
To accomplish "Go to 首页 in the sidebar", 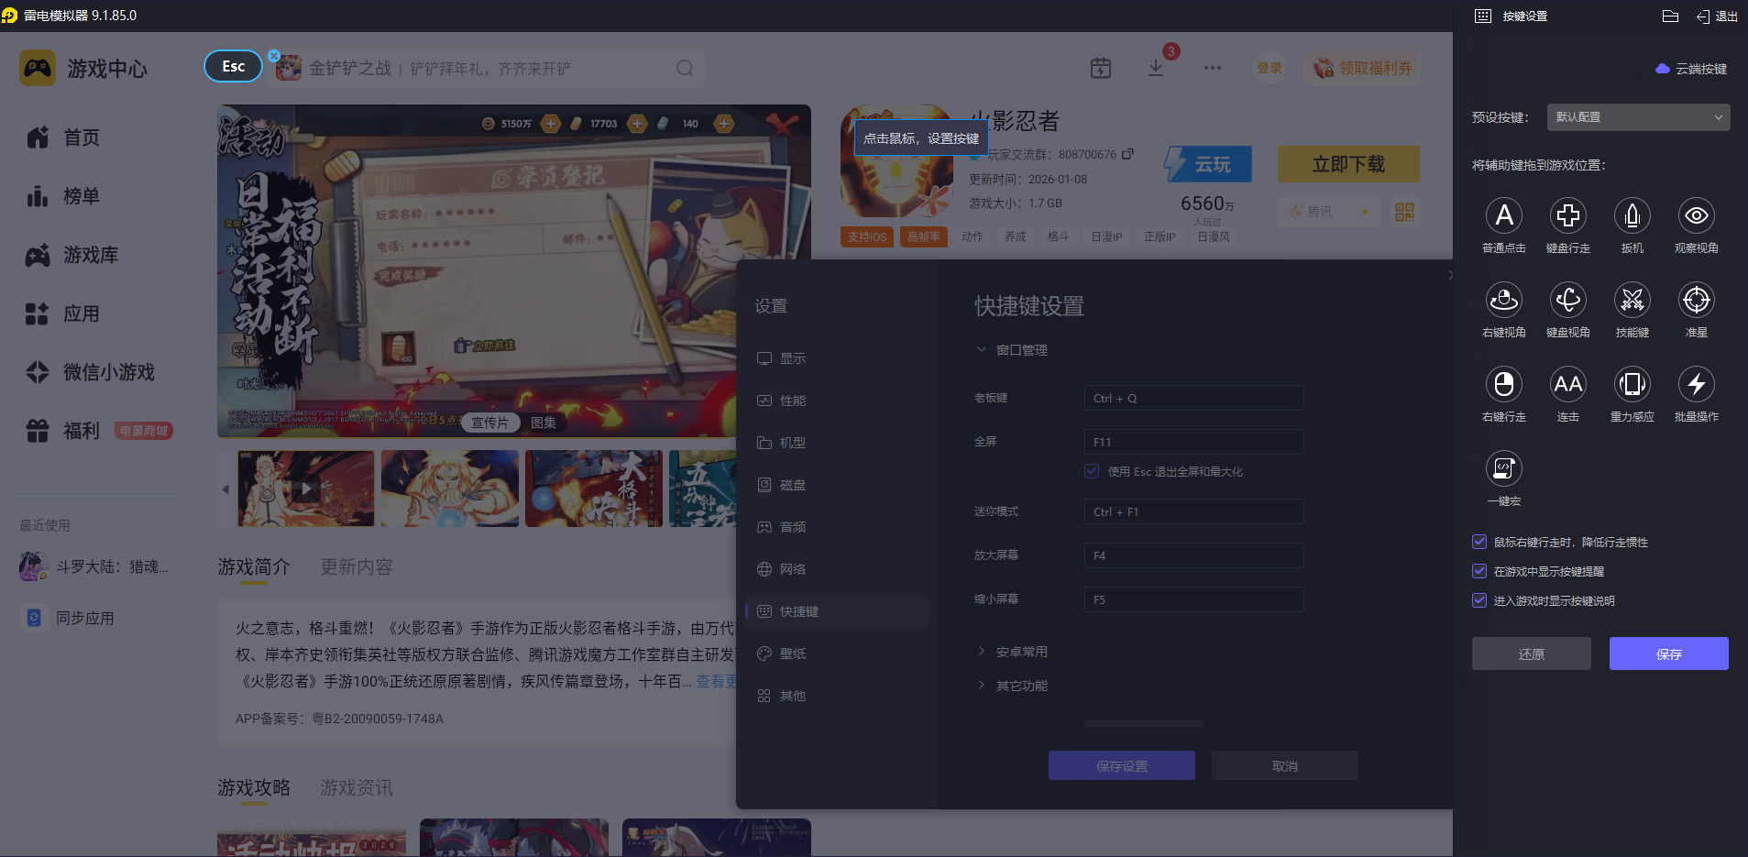I will coord(63,137).
